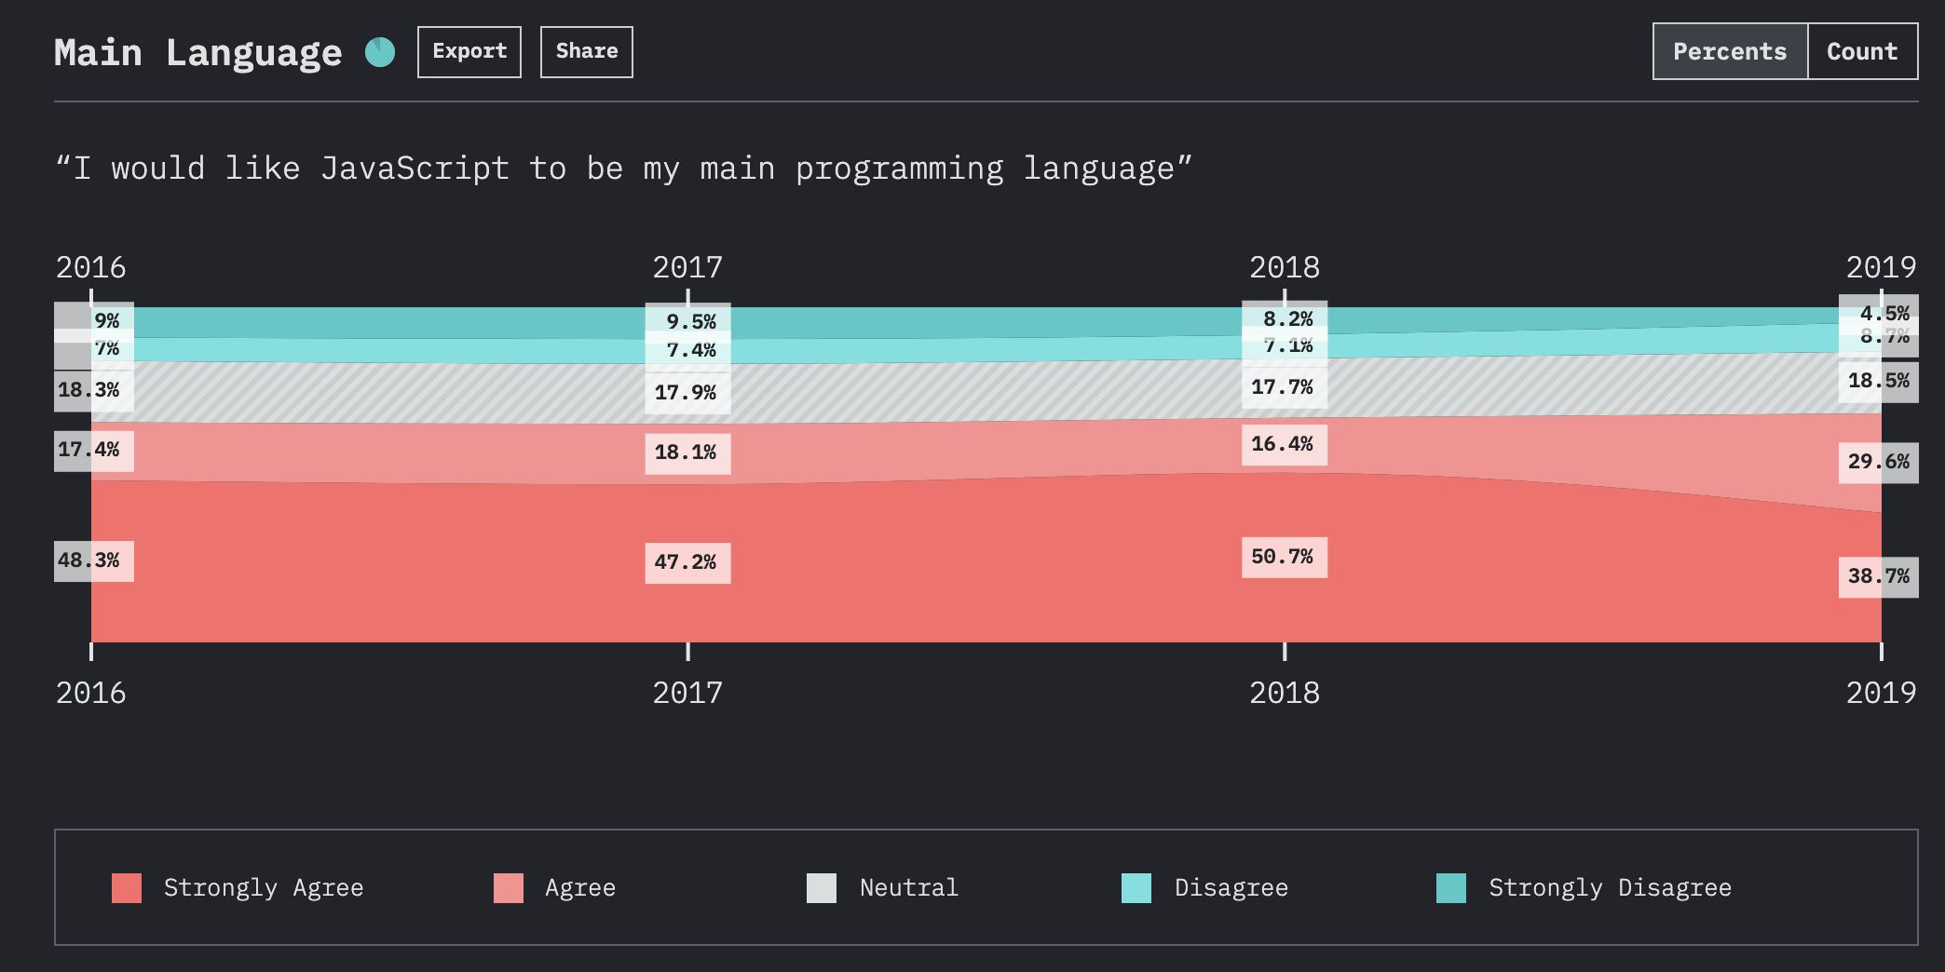Click the Neutral legend label
Image resolution: width=1945 pixels, height=972 pixels.
click(x=909, y=888)
